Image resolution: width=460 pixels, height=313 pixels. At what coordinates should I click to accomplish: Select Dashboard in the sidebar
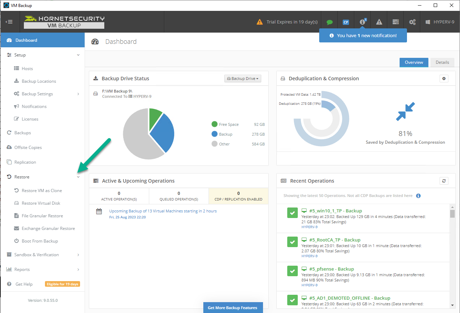point(42,40)
